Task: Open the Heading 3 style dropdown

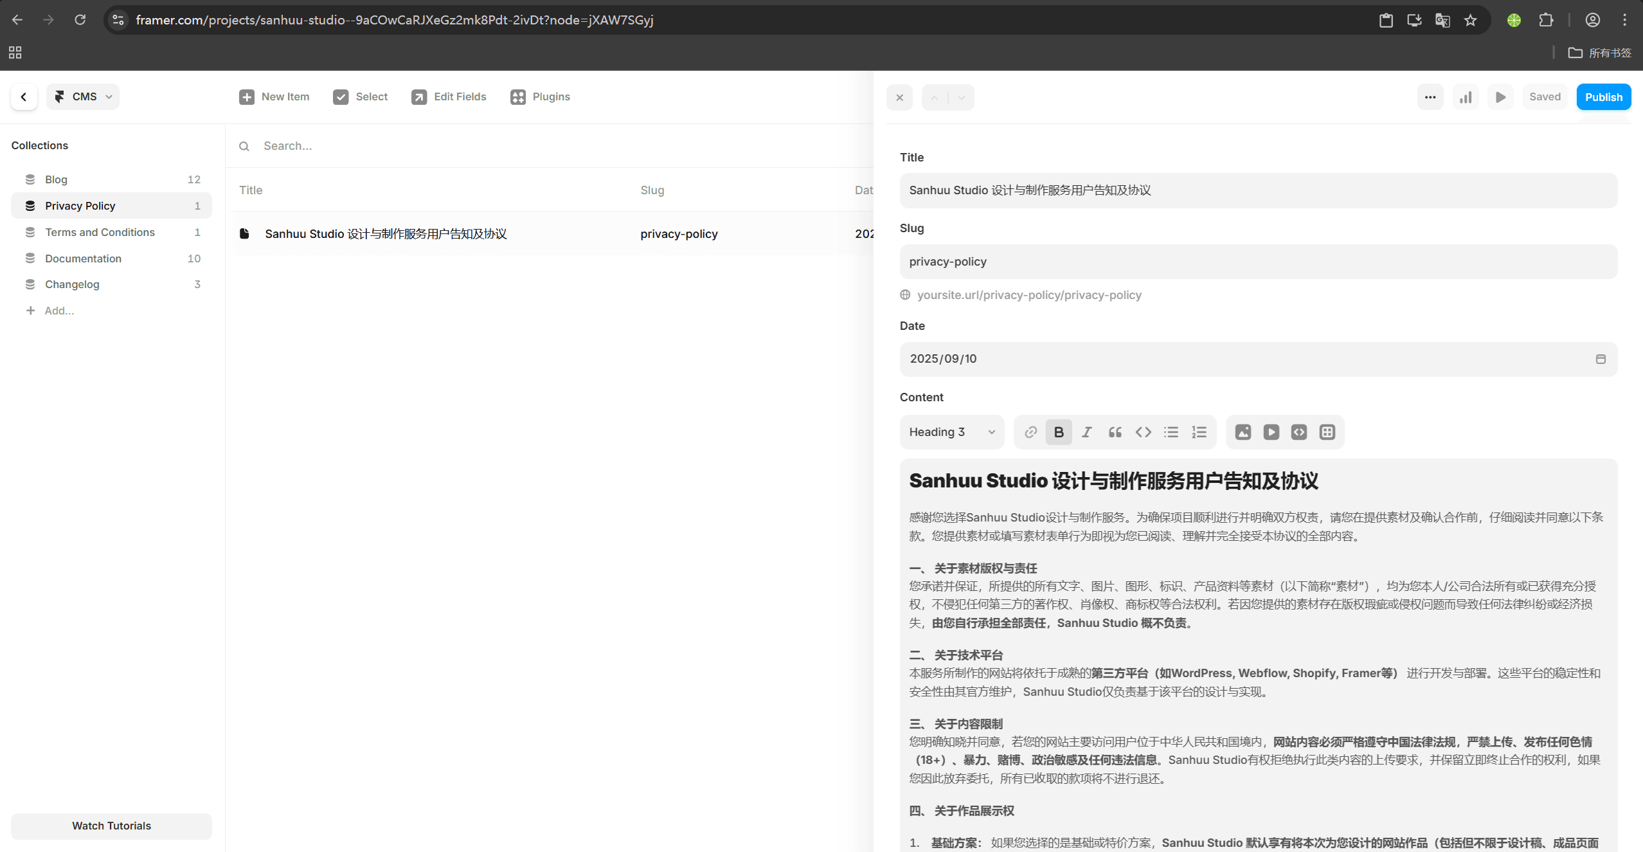Action: point(951,432)
